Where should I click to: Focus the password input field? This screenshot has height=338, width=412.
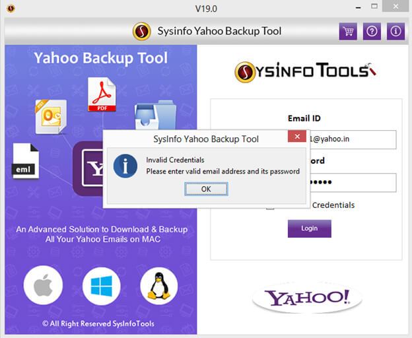click(353, 182)
